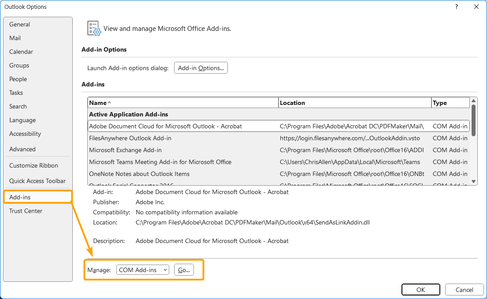Expand the Manage COM Add-ins dropdown
The width and height of the screenshot is (487, 299).
pos(142,270)
